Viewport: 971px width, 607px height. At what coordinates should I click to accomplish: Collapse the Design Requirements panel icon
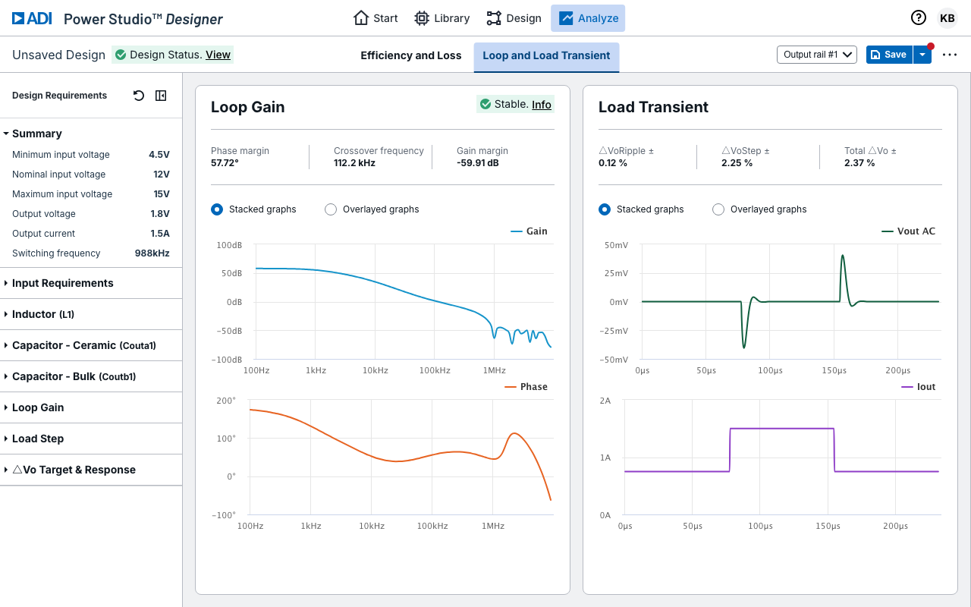tap(161, 96)
